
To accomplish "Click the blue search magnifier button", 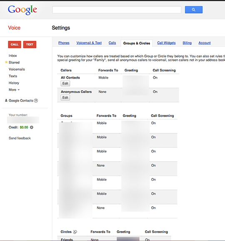I will [194, 10].
